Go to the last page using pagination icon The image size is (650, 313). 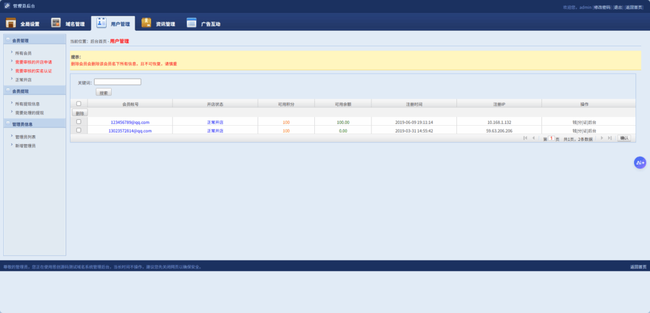point(610,138)
